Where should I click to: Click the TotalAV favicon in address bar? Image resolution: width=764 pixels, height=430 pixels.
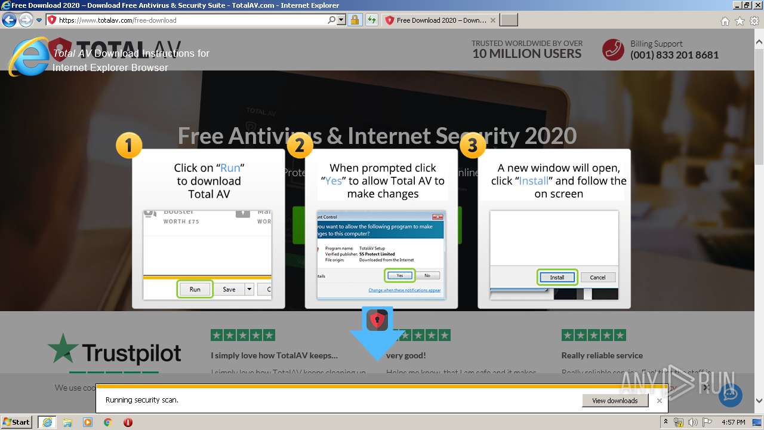51,20
